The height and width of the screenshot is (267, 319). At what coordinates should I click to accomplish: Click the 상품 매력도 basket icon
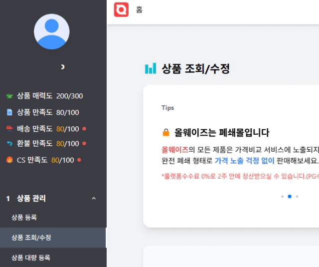pos(9,96)
